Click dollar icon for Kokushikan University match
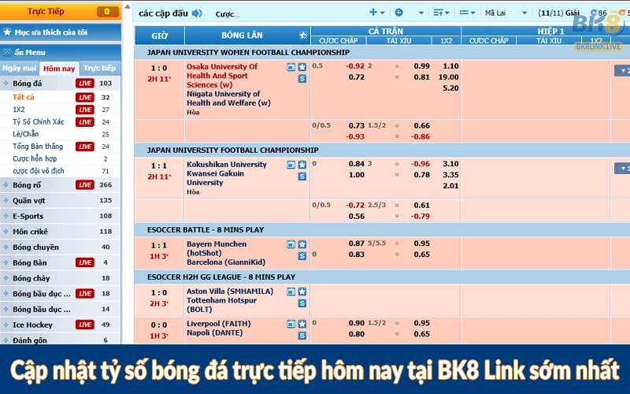The width and height of the screenshot is (630, 394). click(x=302, y=176)
